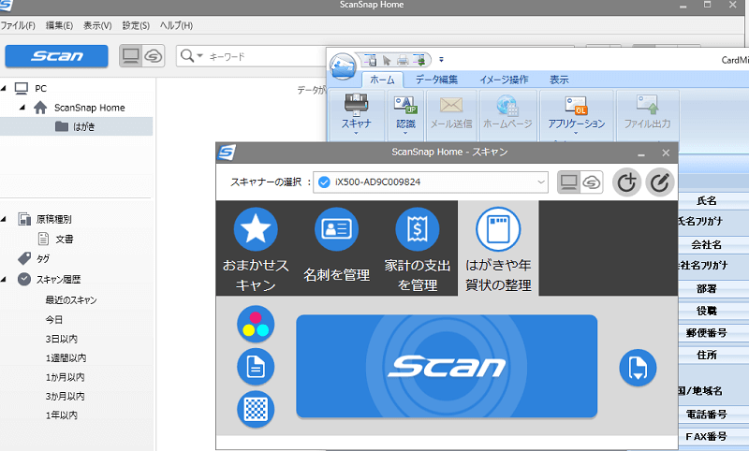Open CardMinder イメージ操作 ribbon tab
Viewport: 749px width, 451px height.
coord(504,80)
